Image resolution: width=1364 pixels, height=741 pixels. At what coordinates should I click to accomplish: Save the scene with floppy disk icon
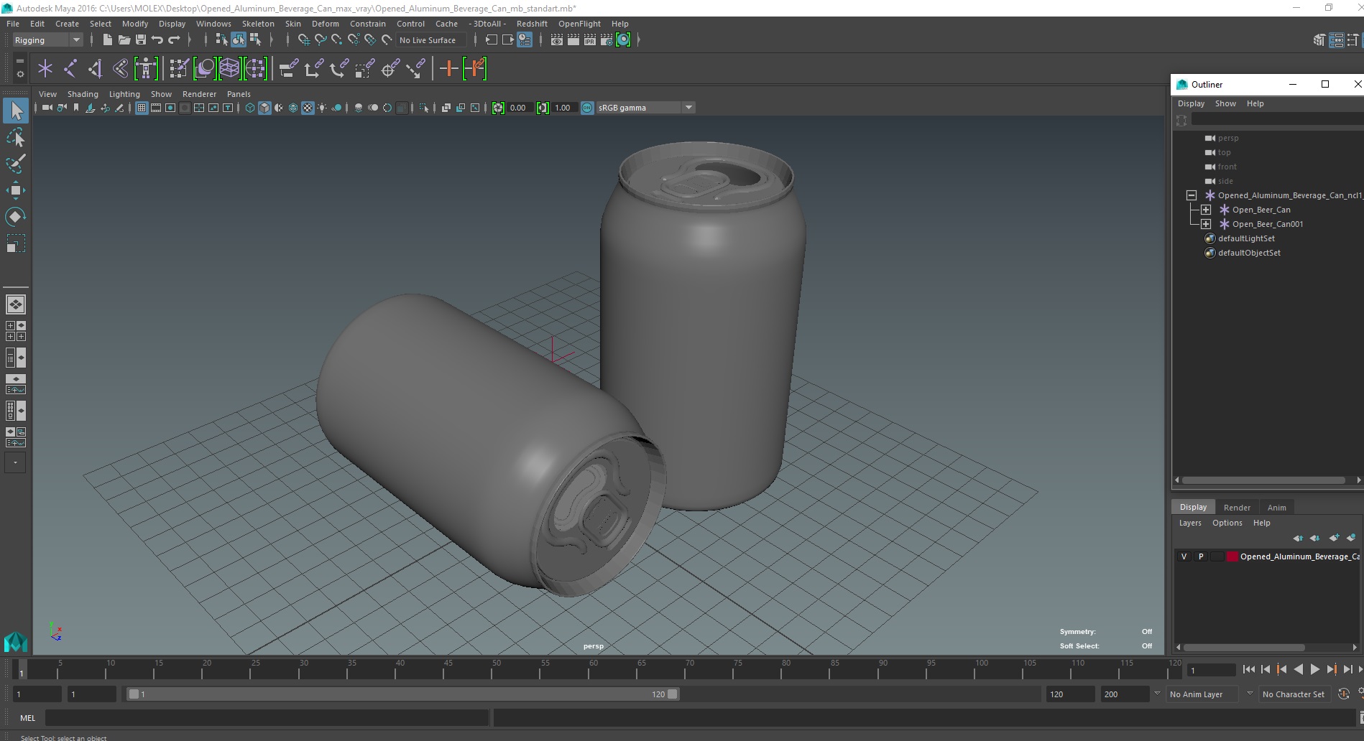pos(141,40)
